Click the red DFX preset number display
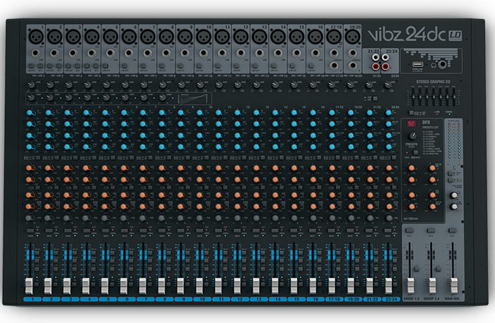This screenshot has height=323, width=495. click(411, 123)
